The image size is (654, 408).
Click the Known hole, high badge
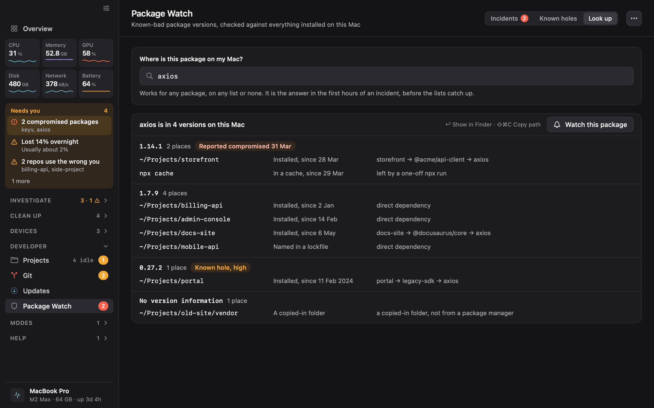(220, 267)
